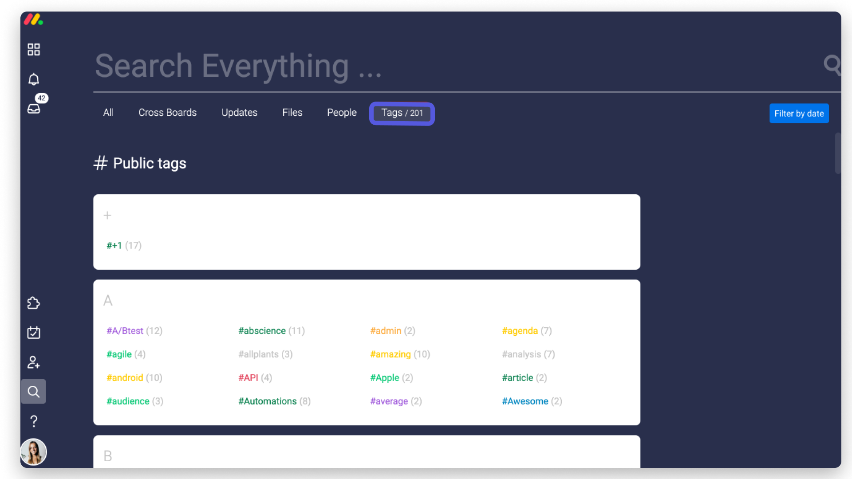This screenshot has width=852, height=479.
Task: Click the vertical scrollbar on right
Action: (838, 153)
